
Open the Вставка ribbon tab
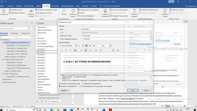tap(19, 6)
